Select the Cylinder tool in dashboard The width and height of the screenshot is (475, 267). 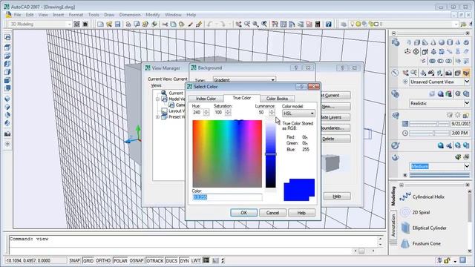click(450, 43)
